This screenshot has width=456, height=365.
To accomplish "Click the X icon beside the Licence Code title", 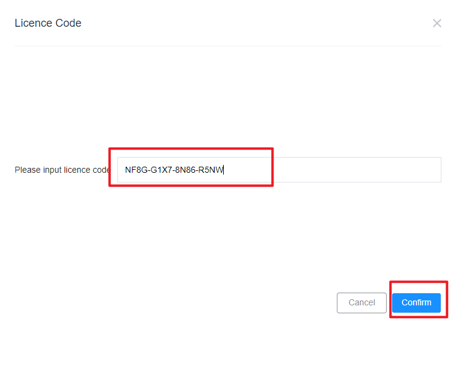I will click(x=437, y=23).
